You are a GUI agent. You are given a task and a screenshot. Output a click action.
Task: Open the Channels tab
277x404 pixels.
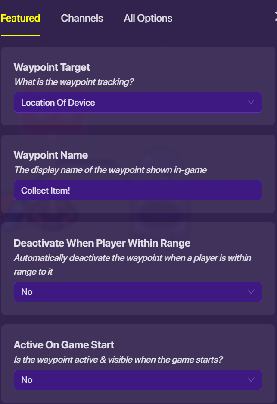pyautogui.click(x=82, y=18)
